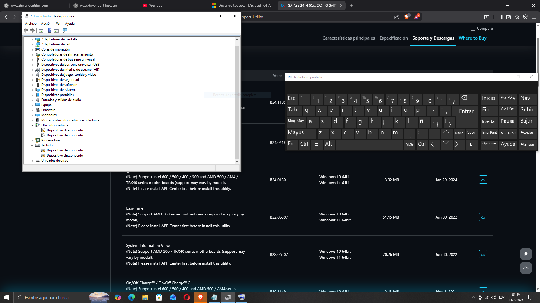Click Scan for hardware changes toolbar icon
540x303 pixels.
[65, 30]
